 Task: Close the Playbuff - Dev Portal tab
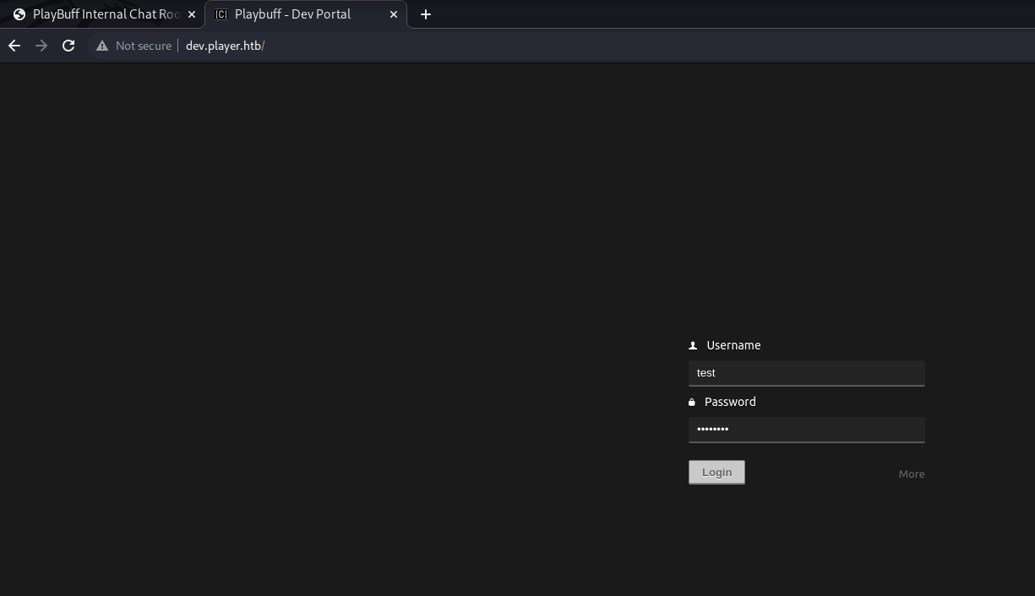[x=393, y=14]
